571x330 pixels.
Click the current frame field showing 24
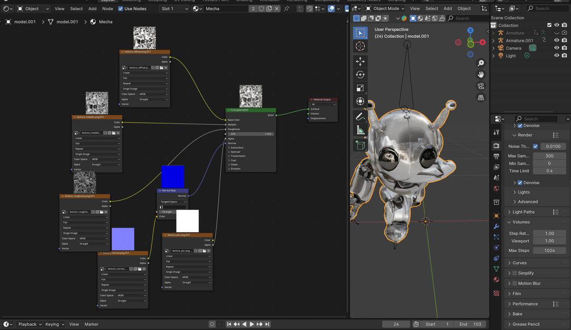pos(396,324)
